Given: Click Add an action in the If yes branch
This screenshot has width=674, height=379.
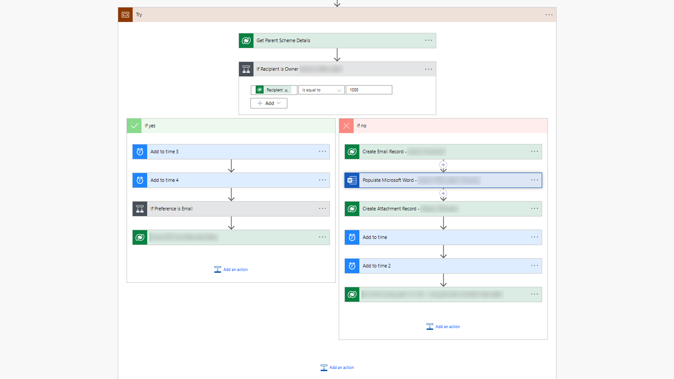Looking at the screenshot, I should tap(231, 270).
